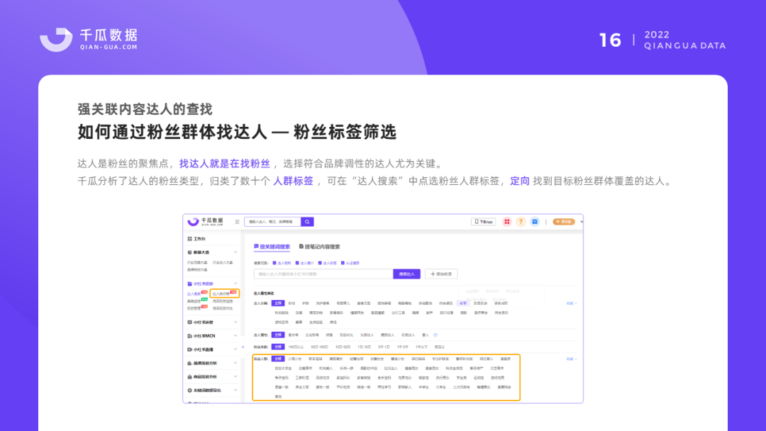Screen dimensions: 766x431
Task: Focus the top search box for 达人, 笔记, 品牌
Action: coord(272,222)
